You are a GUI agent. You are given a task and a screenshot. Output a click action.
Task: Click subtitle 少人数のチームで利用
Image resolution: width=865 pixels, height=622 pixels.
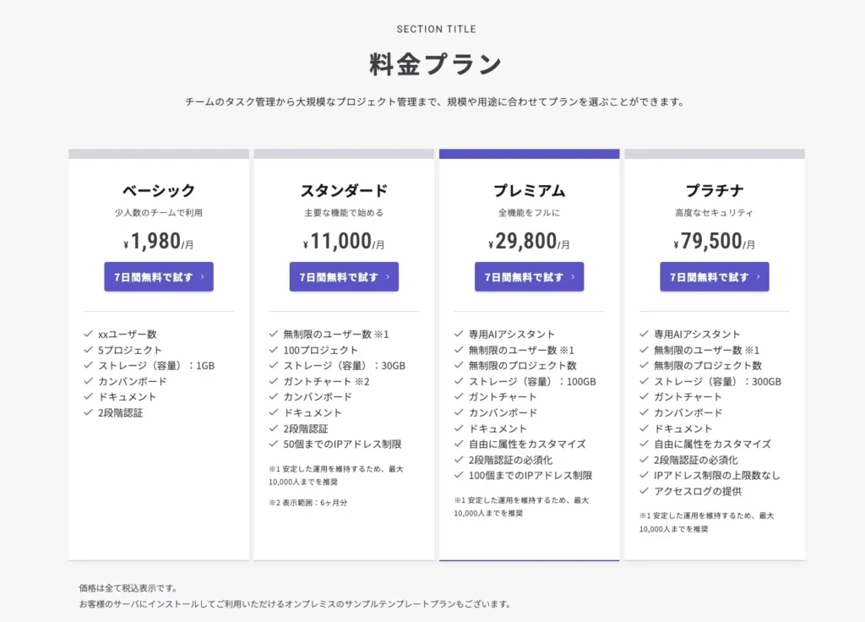point(159,212)
